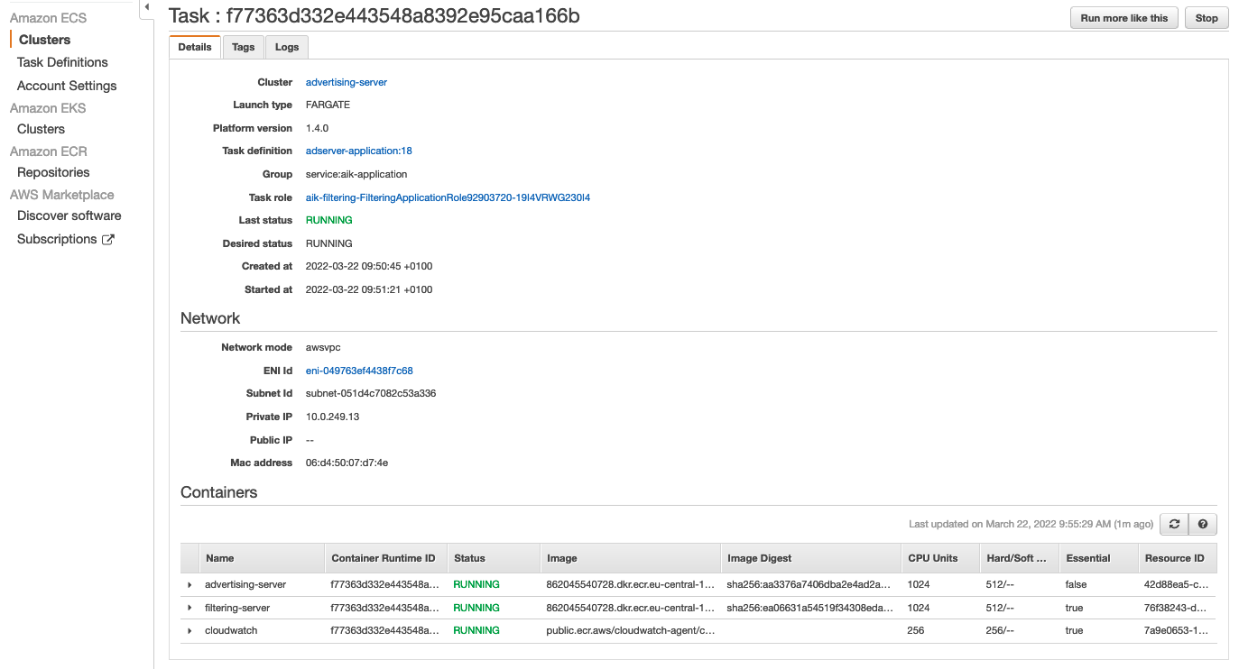
Task: Switch to the Details tab
Action: 195,47
